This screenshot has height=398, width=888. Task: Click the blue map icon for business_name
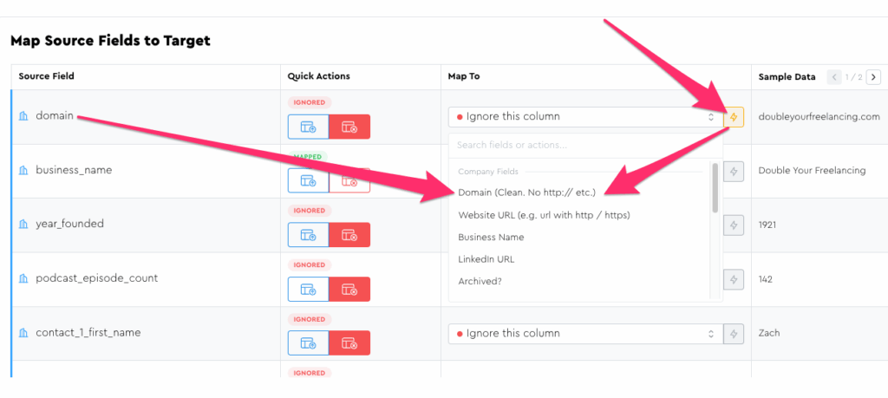[309, 180]
